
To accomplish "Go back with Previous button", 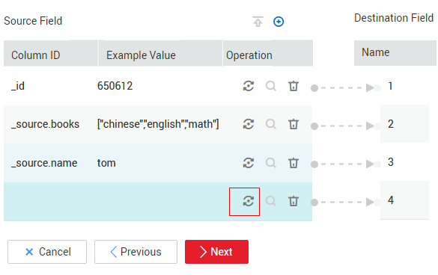I will tap(136, 252).
